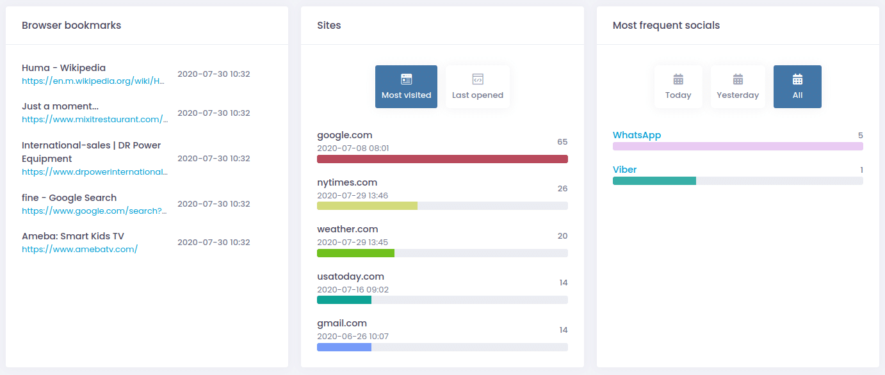
Task: Click google.com visit count 65
Action: click(562, 141)
